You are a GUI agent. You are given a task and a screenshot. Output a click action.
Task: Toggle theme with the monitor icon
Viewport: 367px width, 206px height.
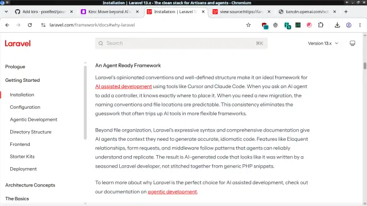(x=352, y=43)
